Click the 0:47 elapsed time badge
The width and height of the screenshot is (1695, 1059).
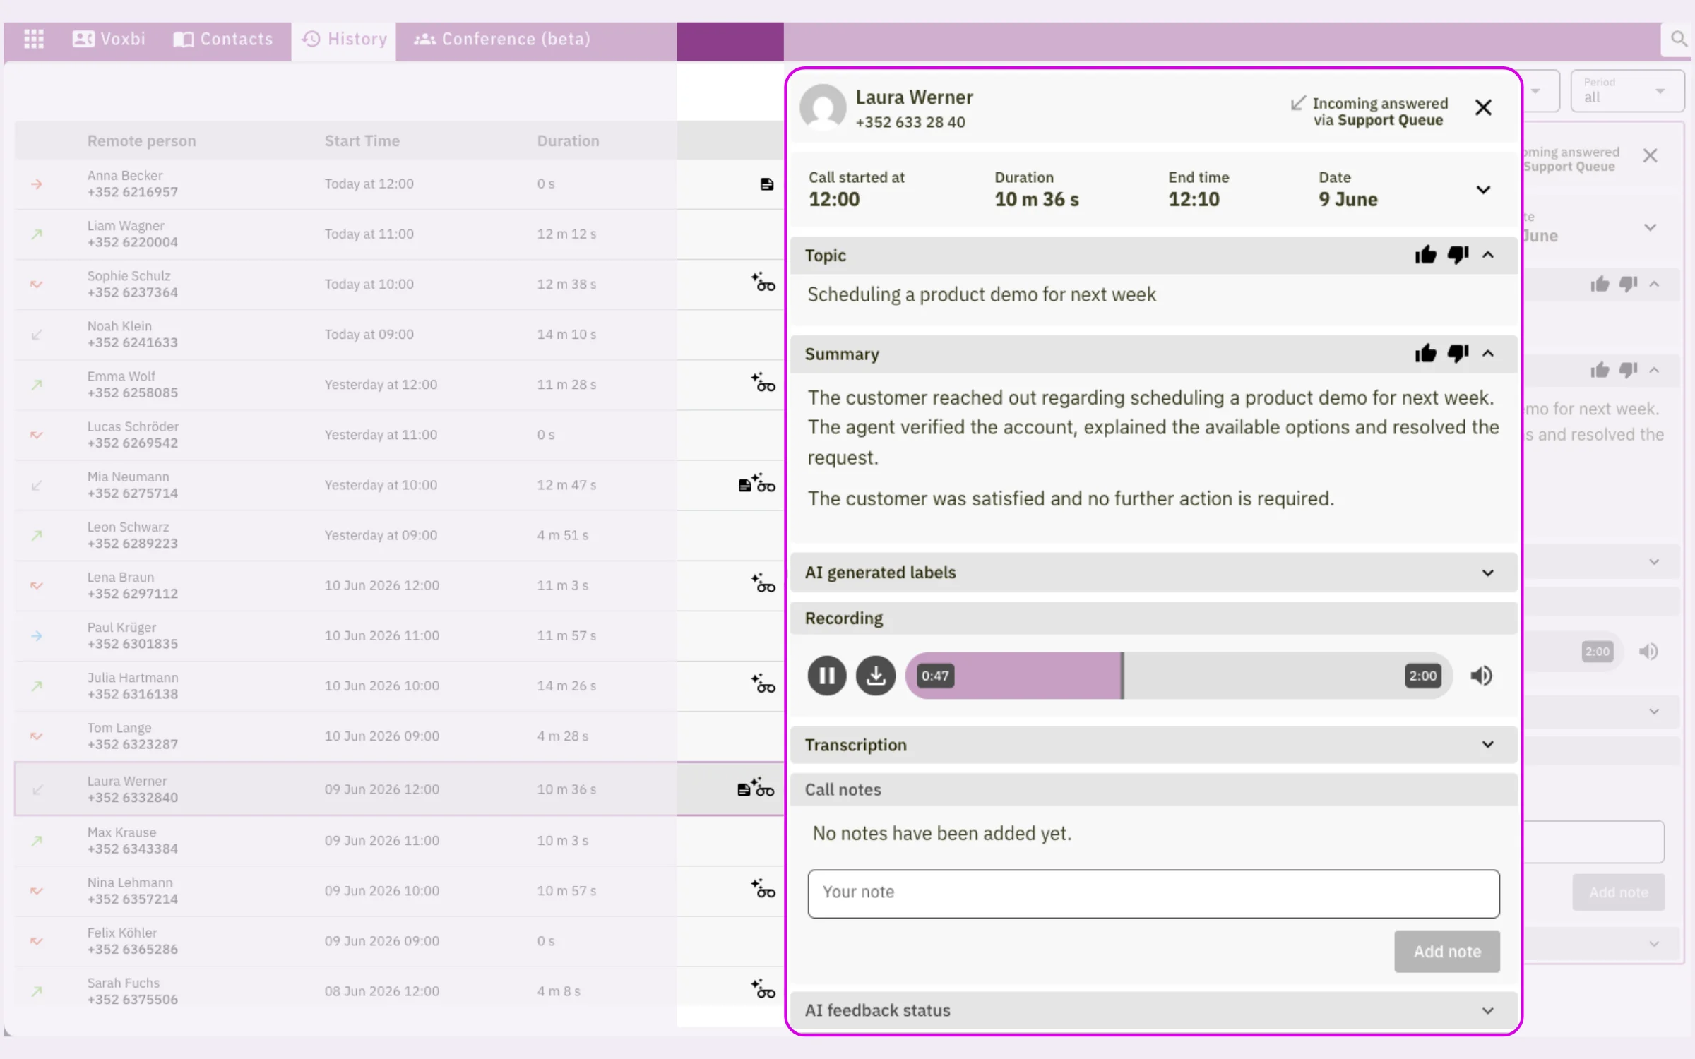click(934, 676)
